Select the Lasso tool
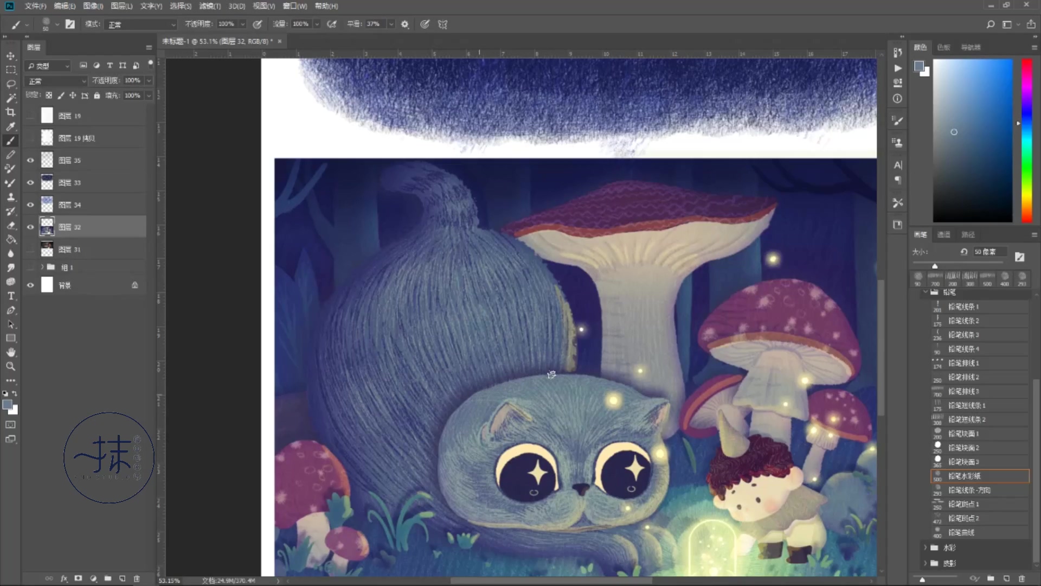1041x586 pixels. 10,84
